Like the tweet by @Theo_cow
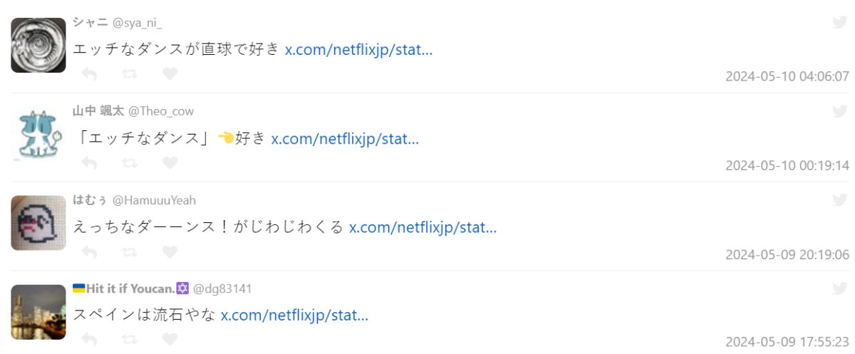Viewport: 855px width, 354px height. coord(169,163)
